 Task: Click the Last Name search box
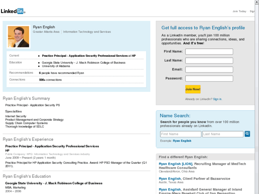tap(223, 134)
